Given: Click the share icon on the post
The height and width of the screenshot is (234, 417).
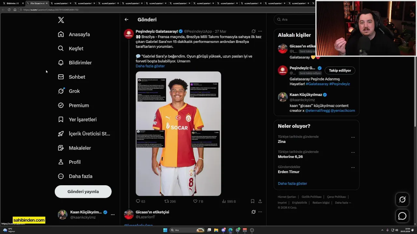Looking at the screenshot, I should click(260, 201).
